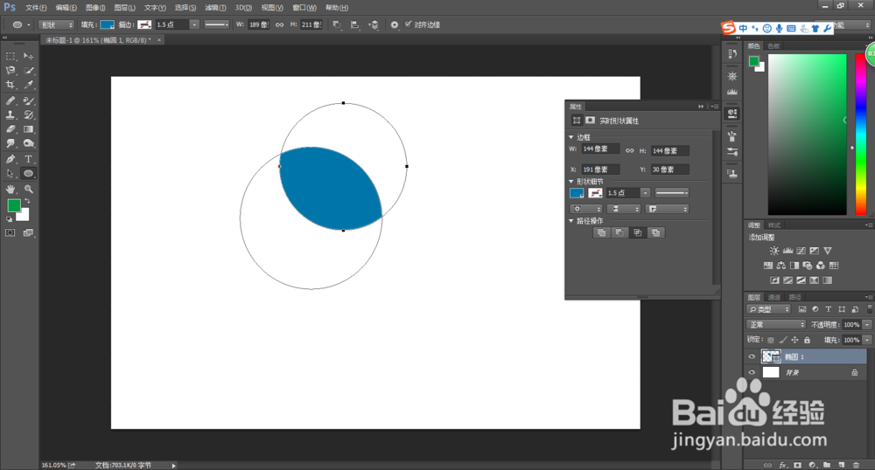Select the Clone Stamp tool
Viewport: 875px width, 470px height.
[10, 114]
